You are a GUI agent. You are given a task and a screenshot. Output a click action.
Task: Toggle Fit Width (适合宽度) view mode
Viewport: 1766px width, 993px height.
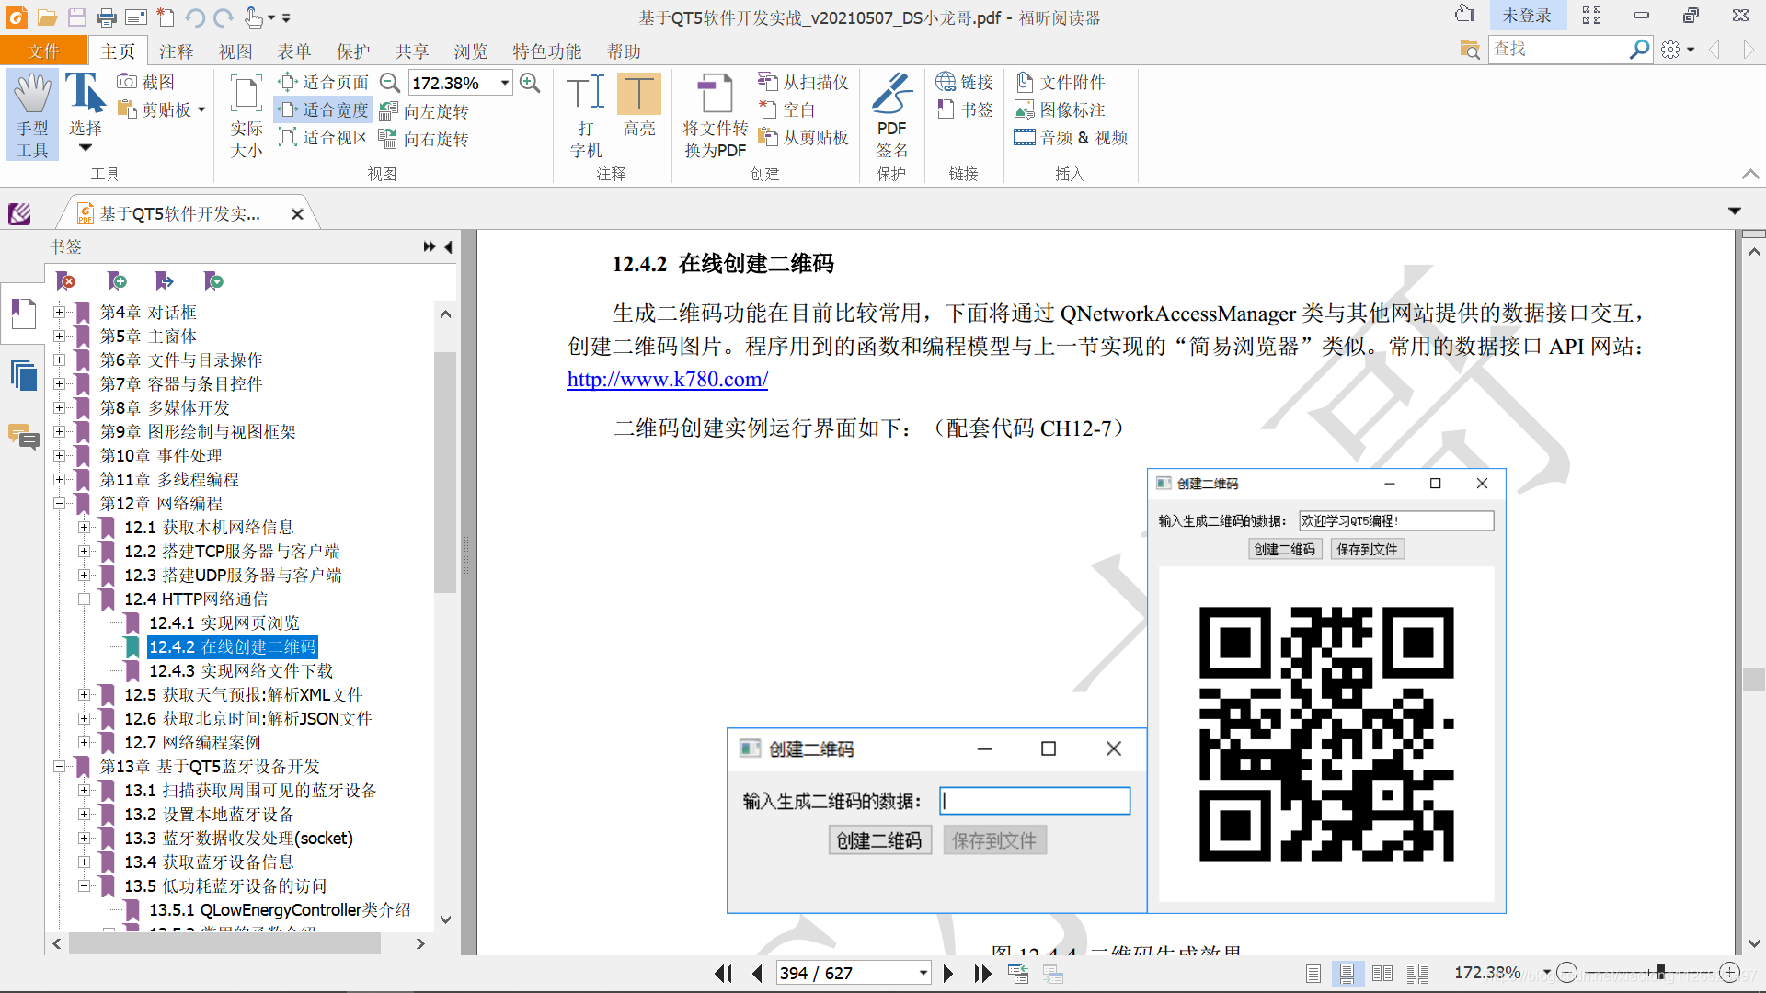(324, 110)
